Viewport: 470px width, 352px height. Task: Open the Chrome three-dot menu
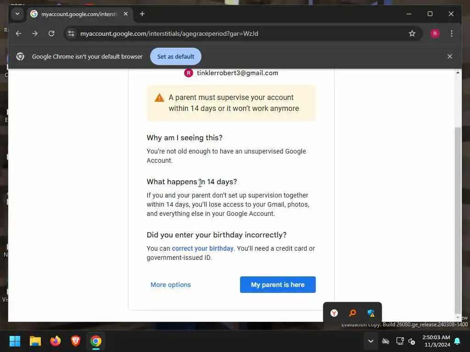(452, 33)
